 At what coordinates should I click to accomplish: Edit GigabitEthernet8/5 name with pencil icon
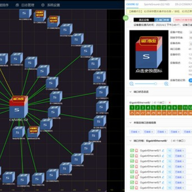click(x=163, y=172)
